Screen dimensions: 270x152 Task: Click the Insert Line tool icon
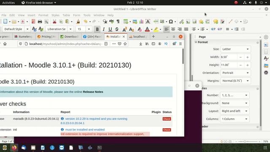click(230, 22)
